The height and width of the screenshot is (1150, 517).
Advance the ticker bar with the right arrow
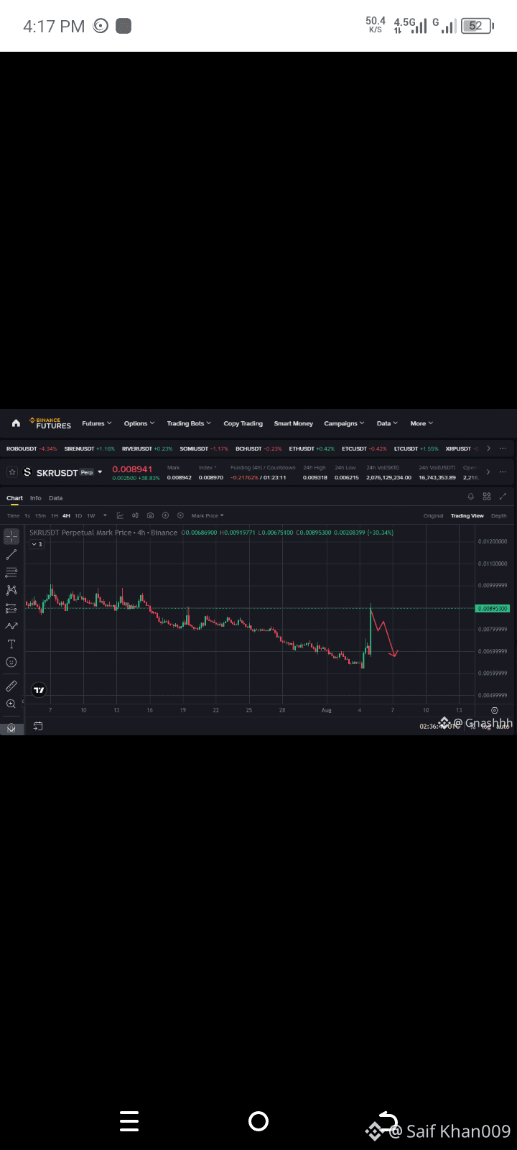(x=488, y=448)
